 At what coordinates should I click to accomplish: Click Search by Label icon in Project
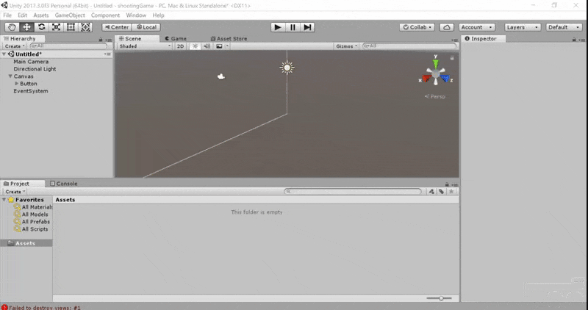point(442,192)
